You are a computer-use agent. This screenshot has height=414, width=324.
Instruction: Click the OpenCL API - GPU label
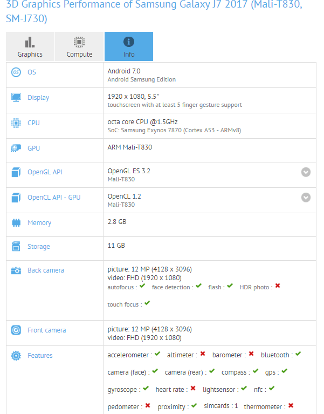tap(54, 198)
